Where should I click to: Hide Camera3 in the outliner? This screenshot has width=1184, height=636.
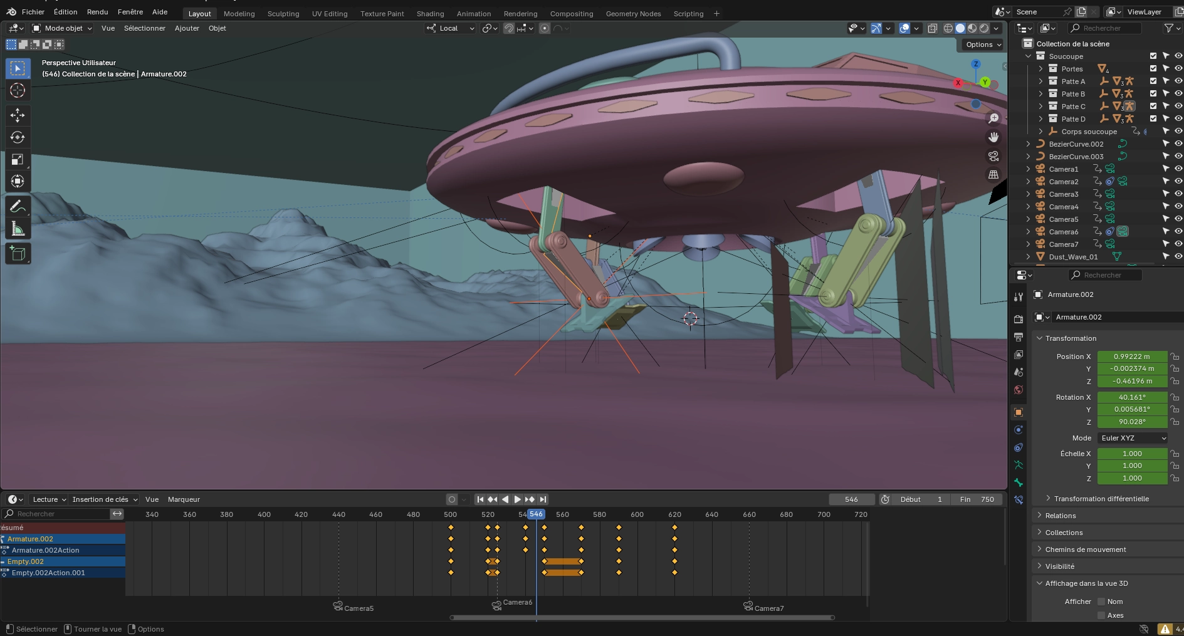pos(1178,194)
